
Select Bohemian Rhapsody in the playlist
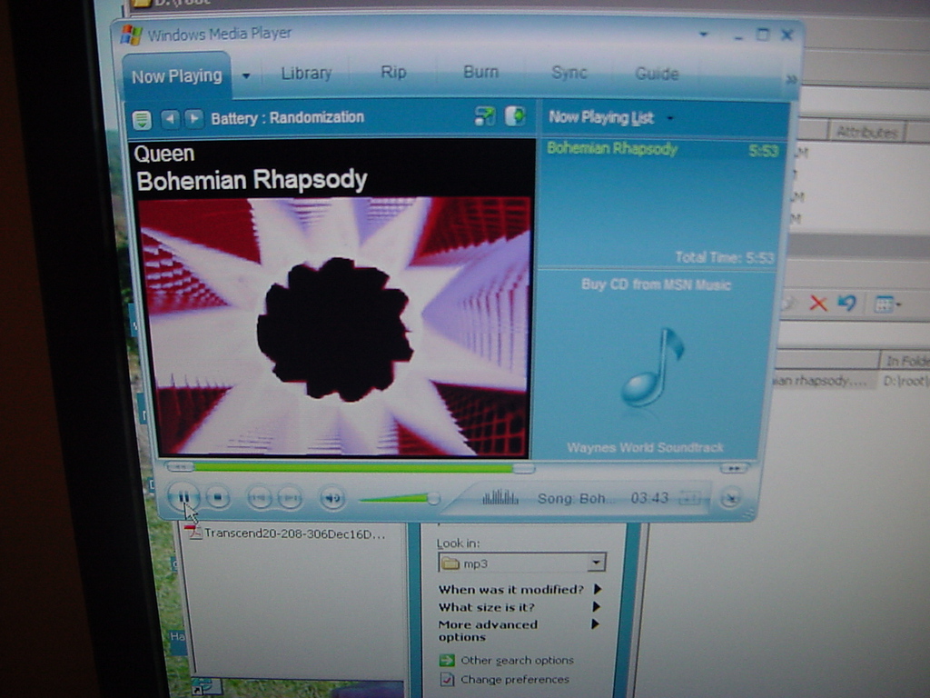click(662, 149)
